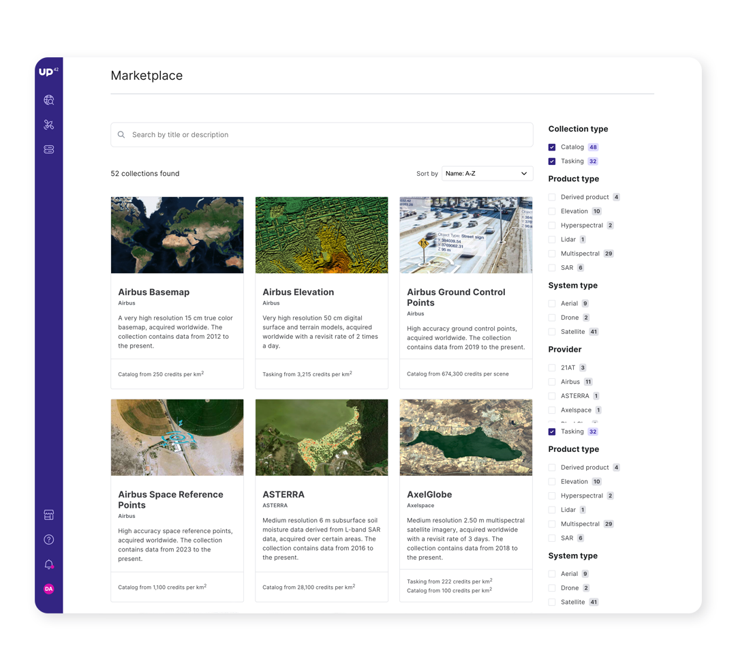
Task: Click the Search by title or description field
Action: tap(322, 135)
